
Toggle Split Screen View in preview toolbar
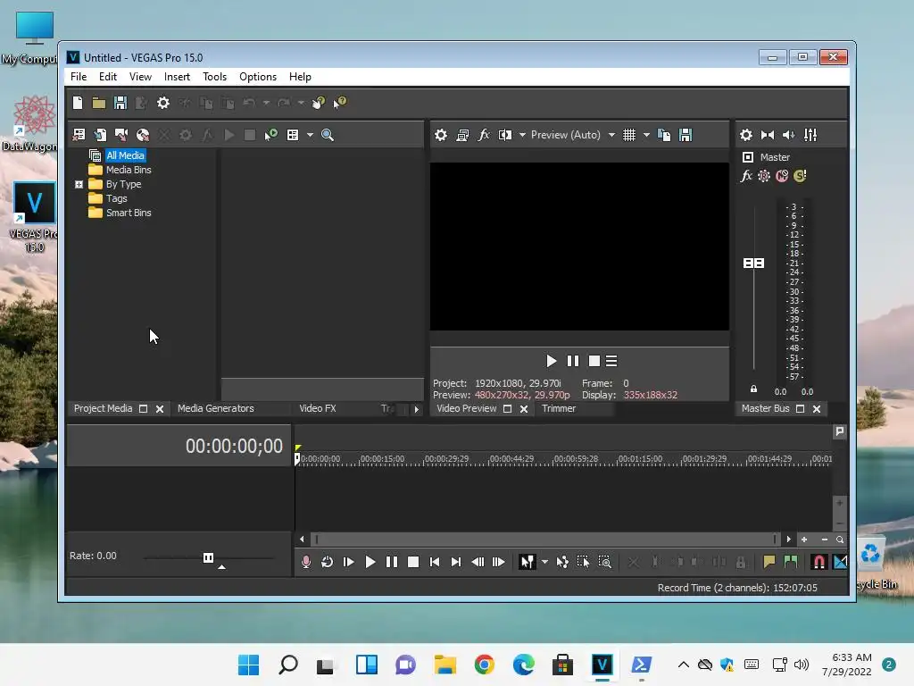pyautogui.click(x=505, y=136)
